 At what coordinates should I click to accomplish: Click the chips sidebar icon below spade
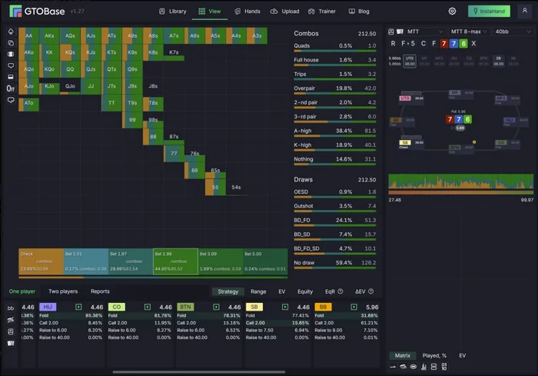click(x=11, y=43)
